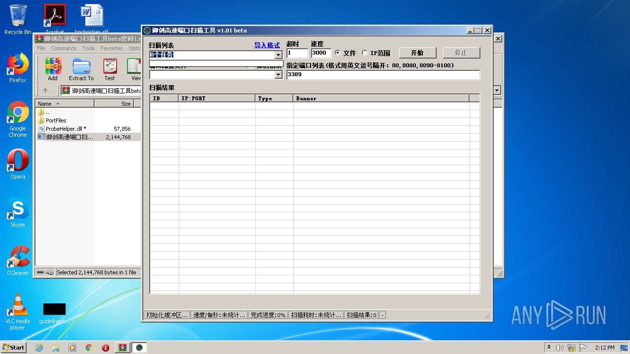The height and width of the screenshot is (354, 630).
Task: Open the VLC media player shortcut
Action: click(x=18, y=312)
